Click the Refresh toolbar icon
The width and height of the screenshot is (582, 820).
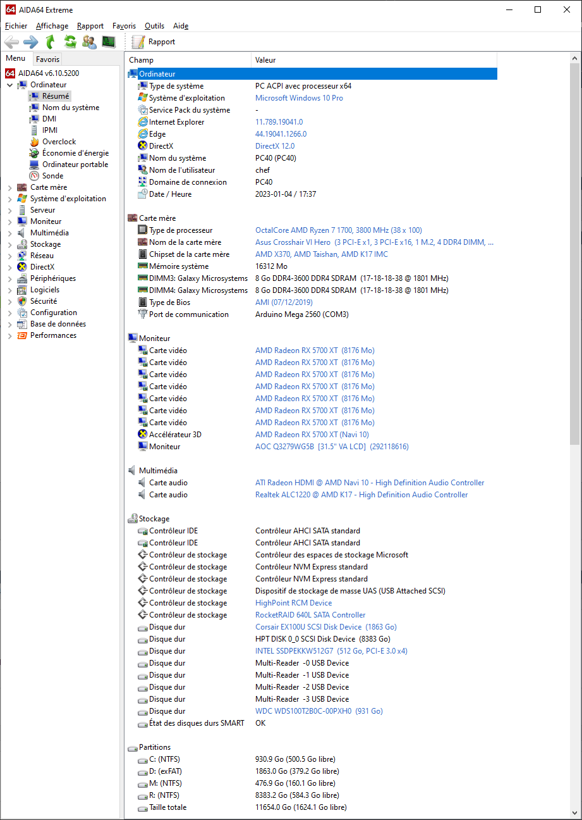pos(70,42)
